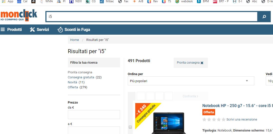Open the App bookmark grid icon

[x=3, y=1]
